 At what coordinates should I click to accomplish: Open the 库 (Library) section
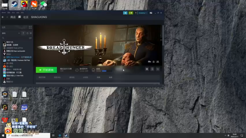(19, 17)
